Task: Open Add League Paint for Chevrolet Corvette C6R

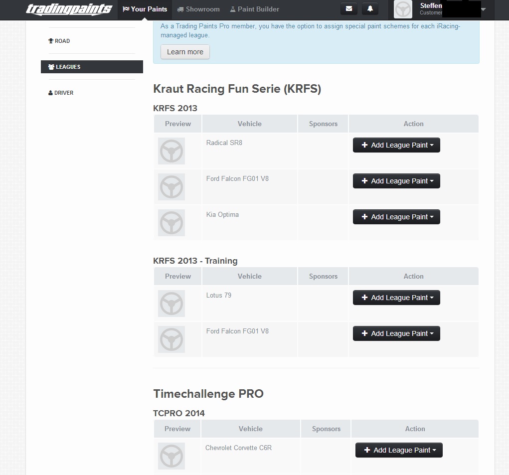Action: tap(399, 450)
